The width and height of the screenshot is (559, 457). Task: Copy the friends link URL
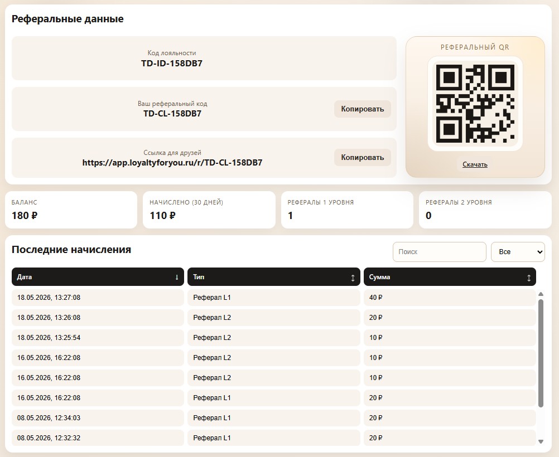point(362,157)
